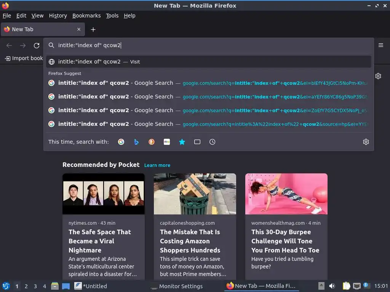
Task: Search History via clock icon
Action: (212, 142)
